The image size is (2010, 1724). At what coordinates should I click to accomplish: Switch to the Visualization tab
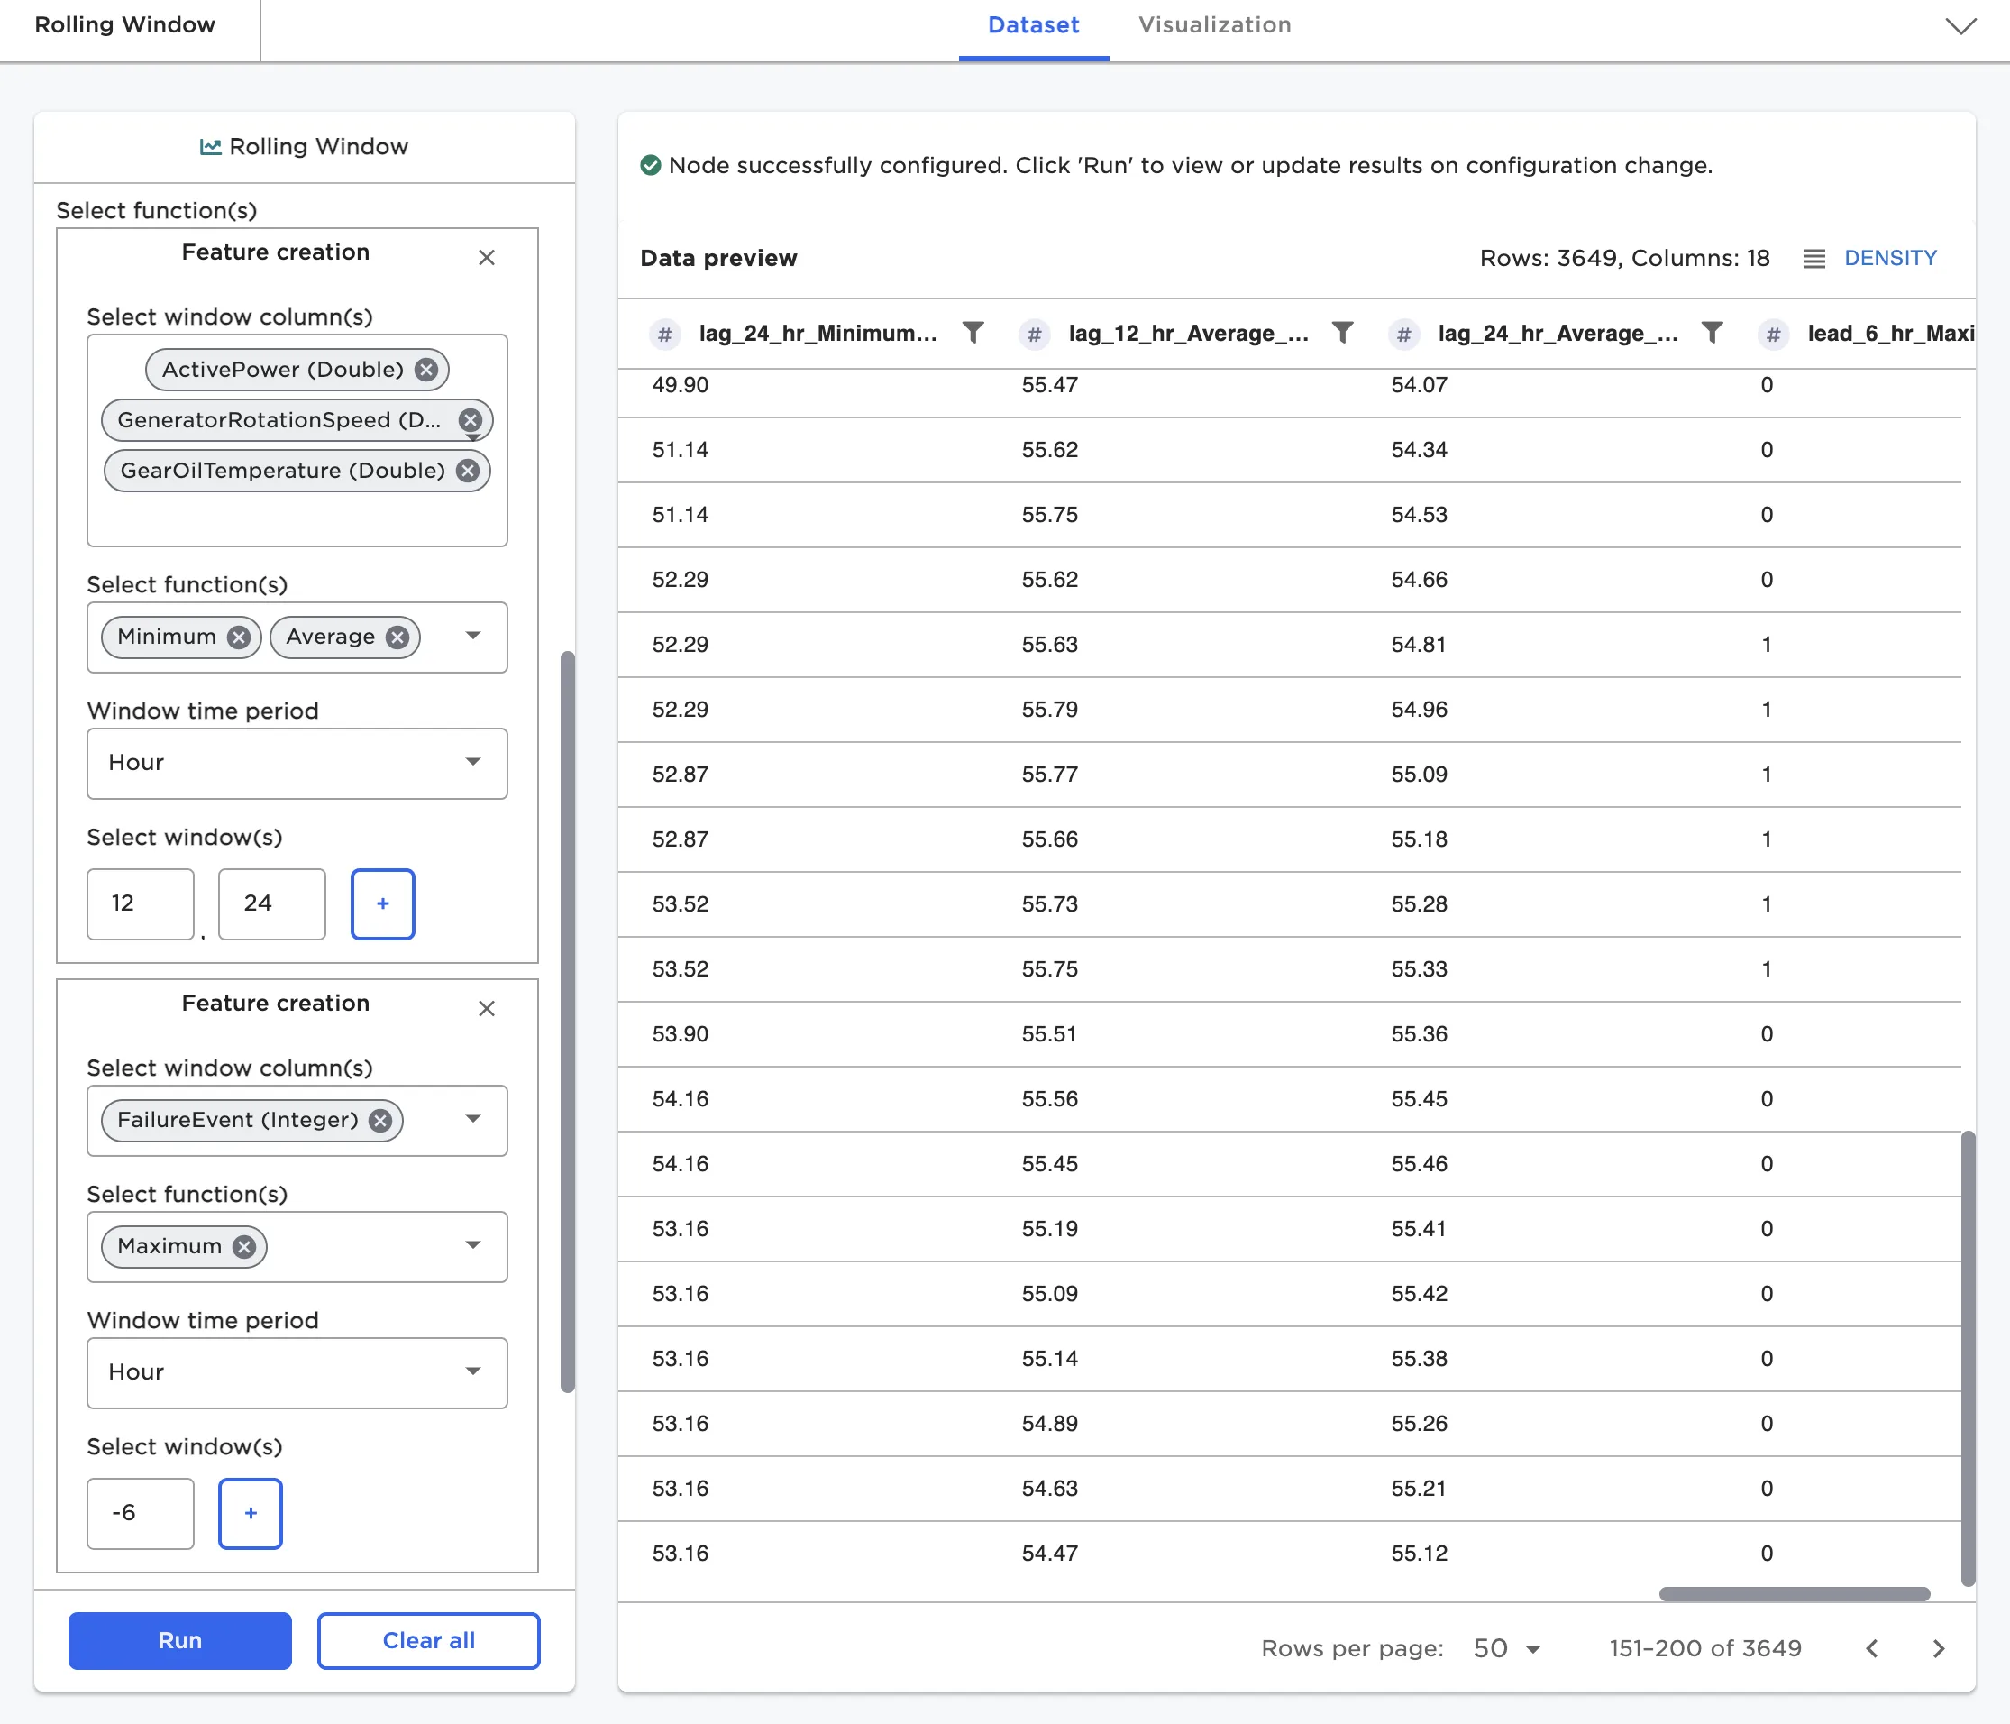1213,25
